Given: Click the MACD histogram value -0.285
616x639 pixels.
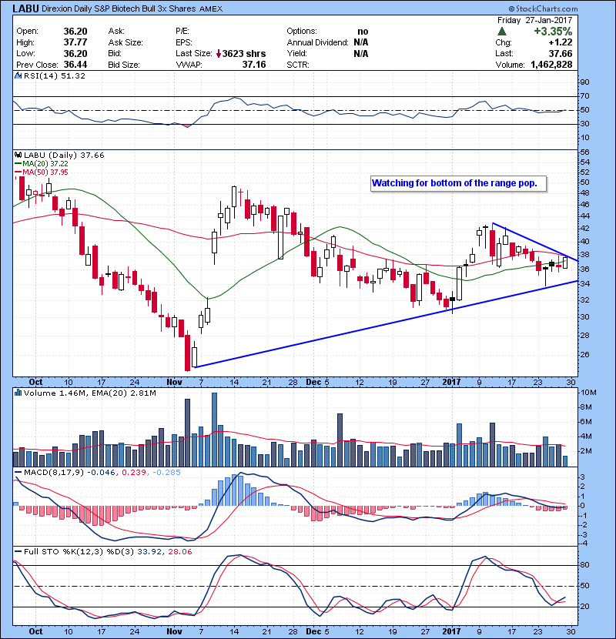Looking at the screenshot, I should 166,473.
